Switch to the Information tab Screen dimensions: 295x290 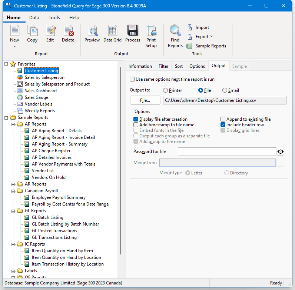(140, 66)
